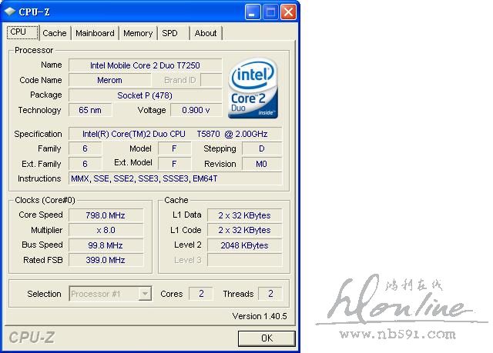Click the Multiplier value x 8.0
493x353 pixels.
(x=106, y=230)
